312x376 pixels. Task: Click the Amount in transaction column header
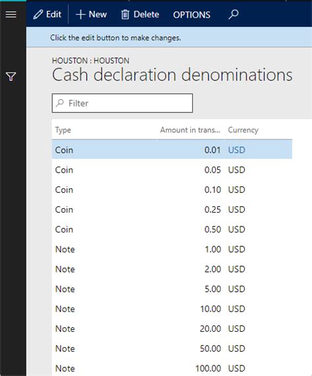point(190,130)
